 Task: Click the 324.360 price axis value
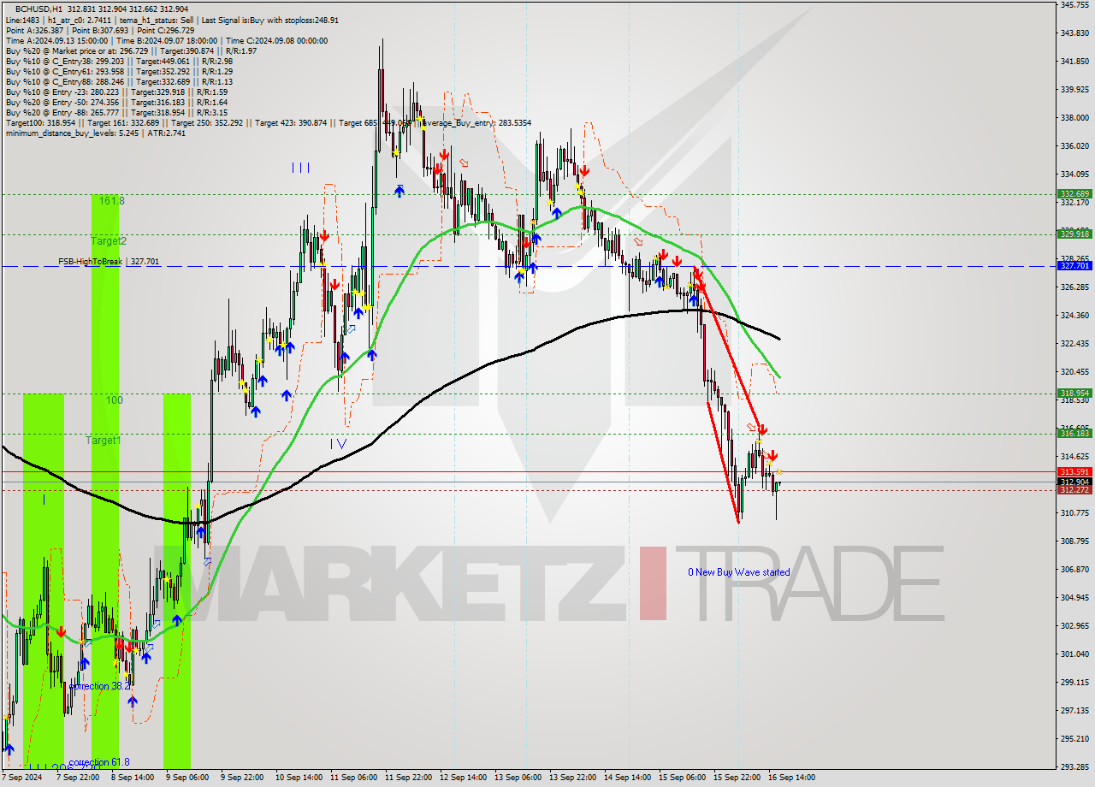[x=1075, y=316]
